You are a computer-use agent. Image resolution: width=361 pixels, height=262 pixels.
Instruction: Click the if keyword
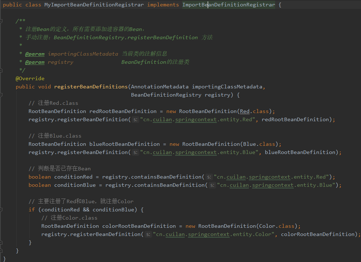point(32,210)
